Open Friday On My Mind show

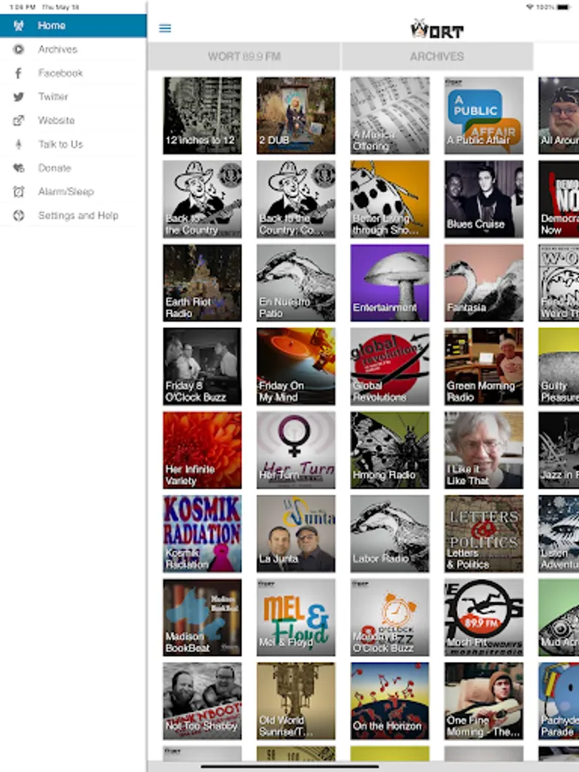(296, 366)
